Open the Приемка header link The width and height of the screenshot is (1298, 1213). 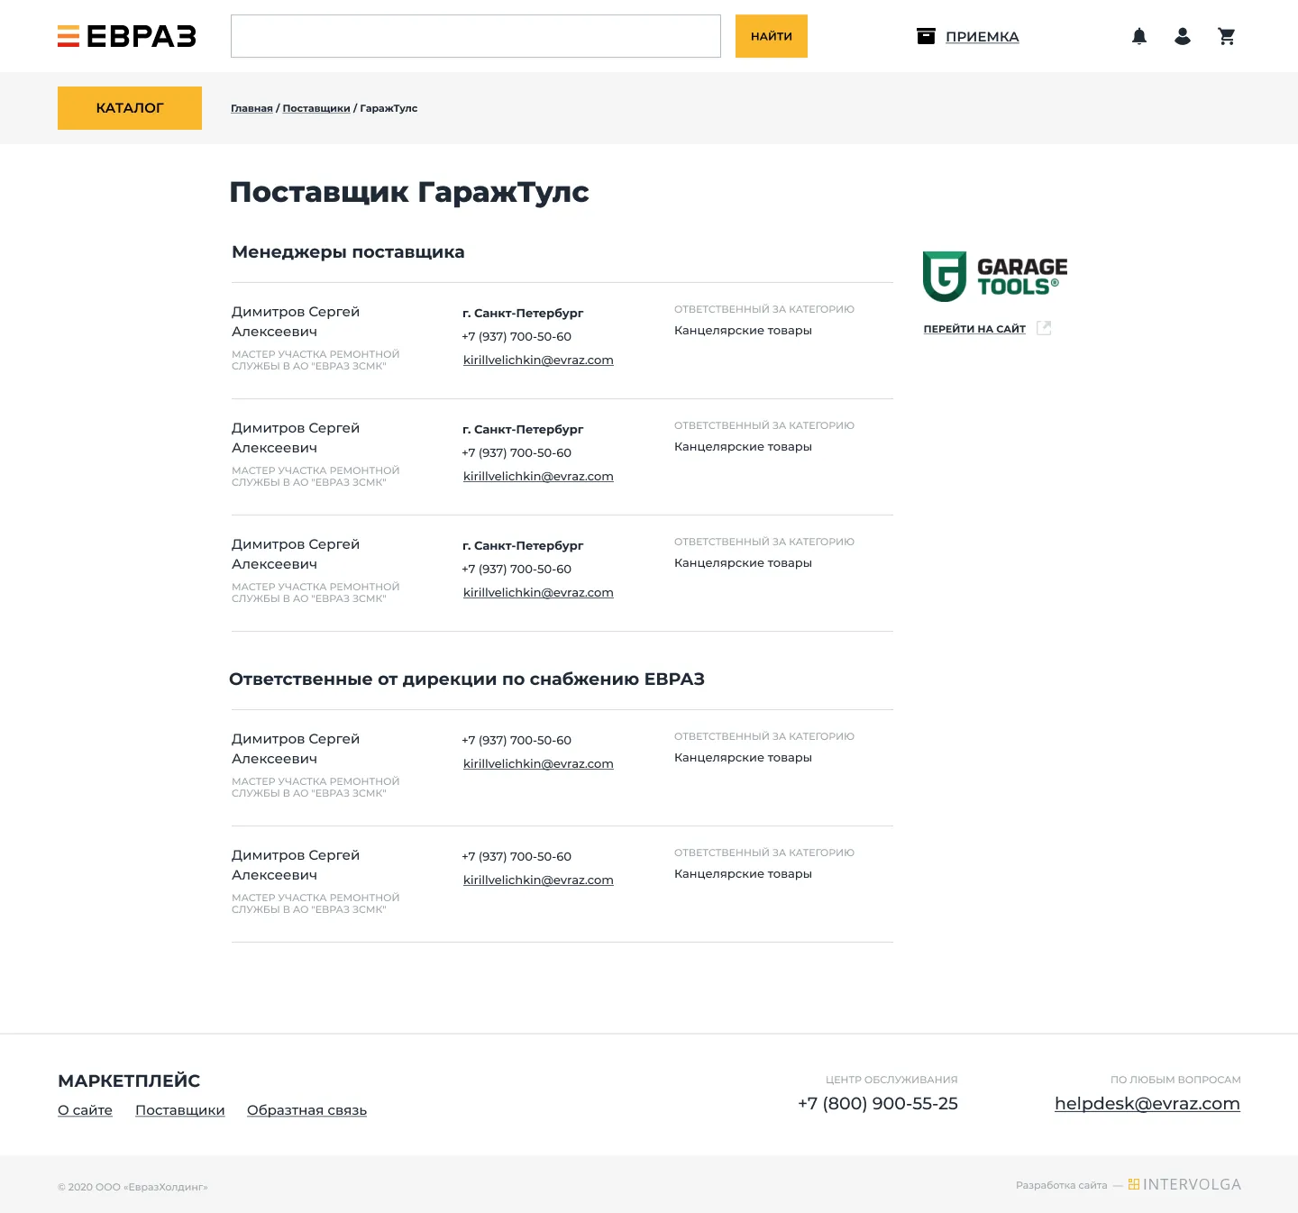tap(982, 37)
